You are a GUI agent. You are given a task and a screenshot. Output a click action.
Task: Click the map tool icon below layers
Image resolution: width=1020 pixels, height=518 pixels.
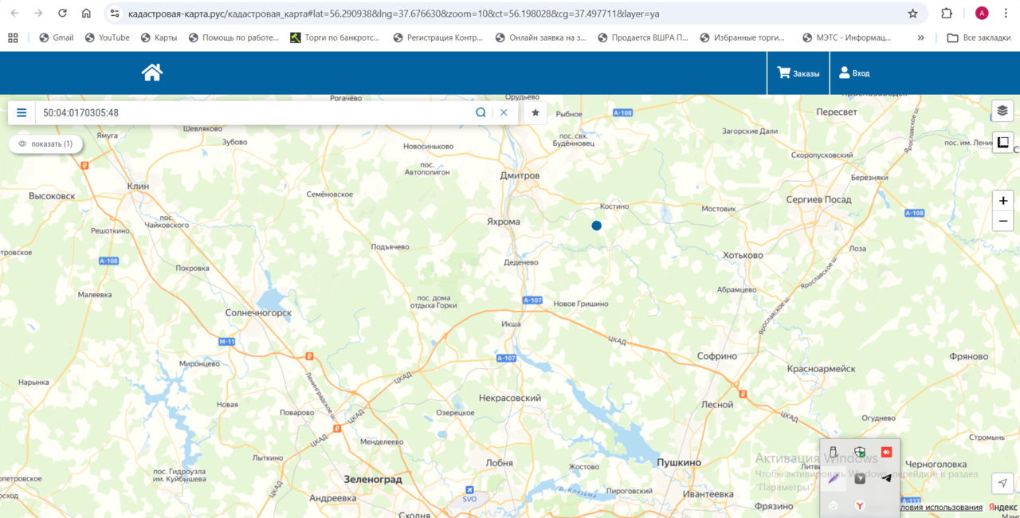pyautogui.click(x=1002, y=143)
